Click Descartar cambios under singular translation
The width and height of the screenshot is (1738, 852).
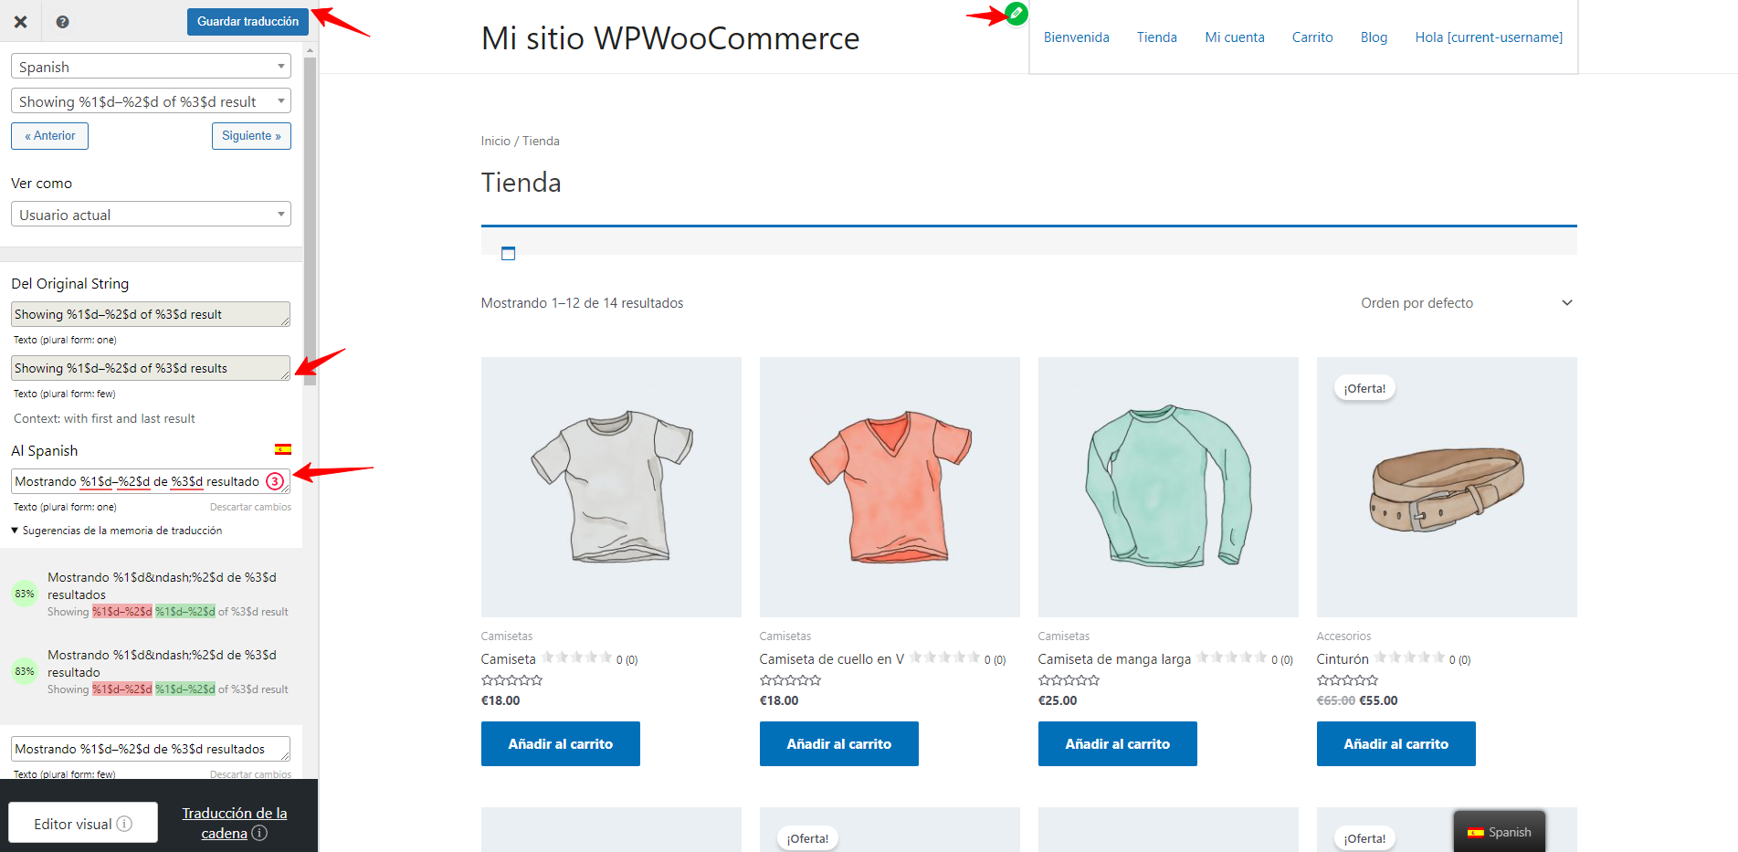pos(250,507)
